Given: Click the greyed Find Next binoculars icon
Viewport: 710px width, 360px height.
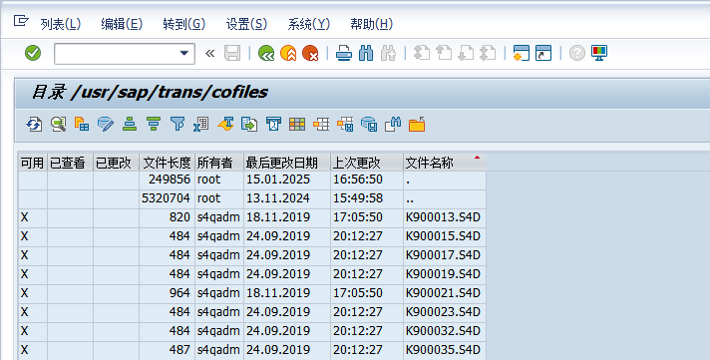Looking at the screenshot, I should [x=388, y=54].
